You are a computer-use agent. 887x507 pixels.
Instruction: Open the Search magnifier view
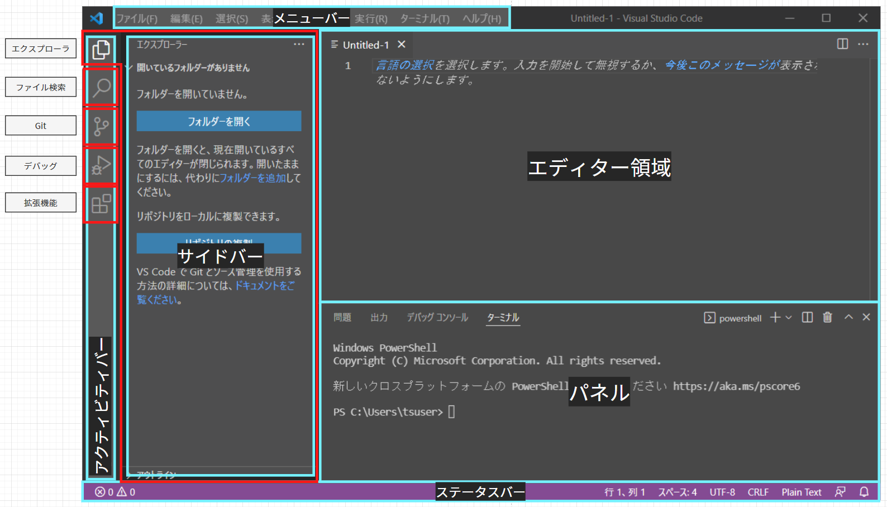click(101, 88)
